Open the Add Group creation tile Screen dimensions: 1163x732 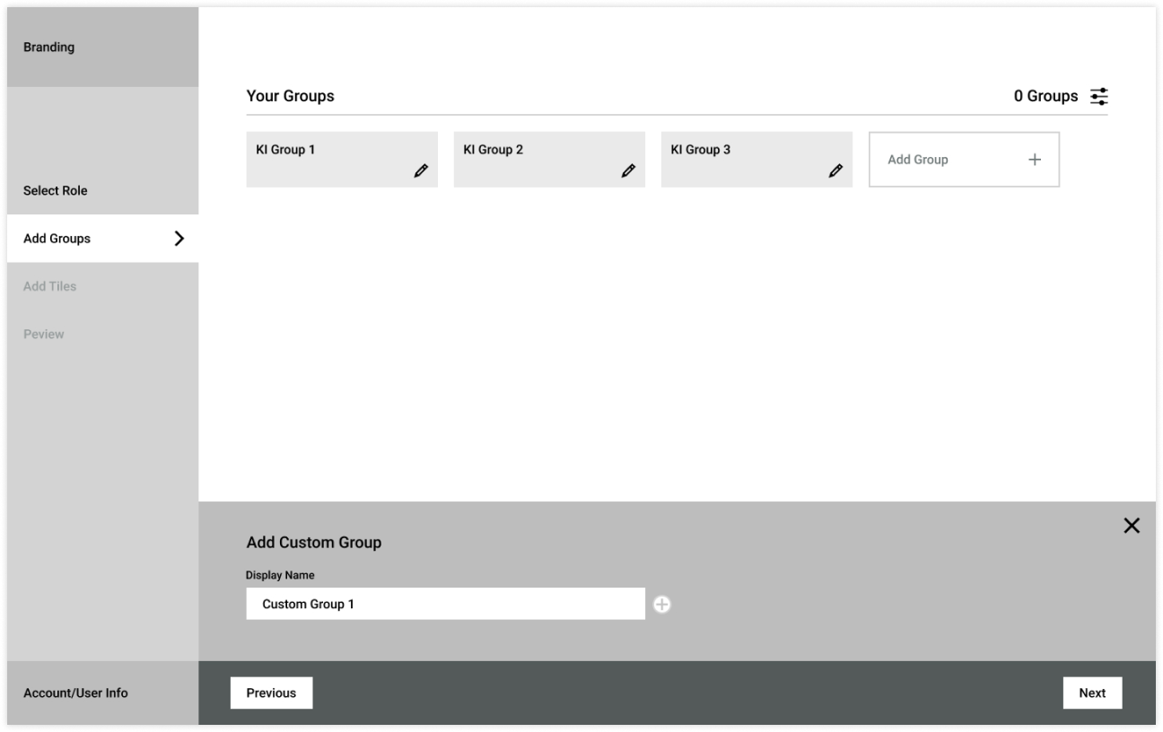point(964,159)
